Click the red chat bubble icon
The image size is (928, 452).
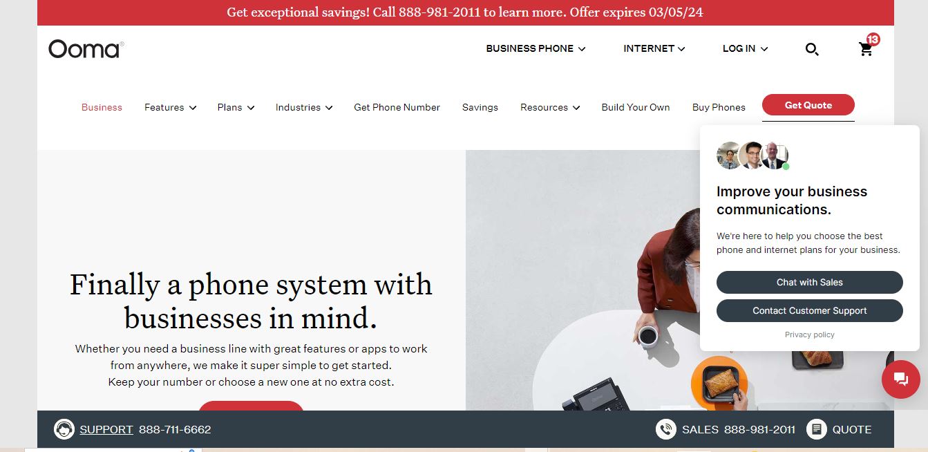pos(900,379)
